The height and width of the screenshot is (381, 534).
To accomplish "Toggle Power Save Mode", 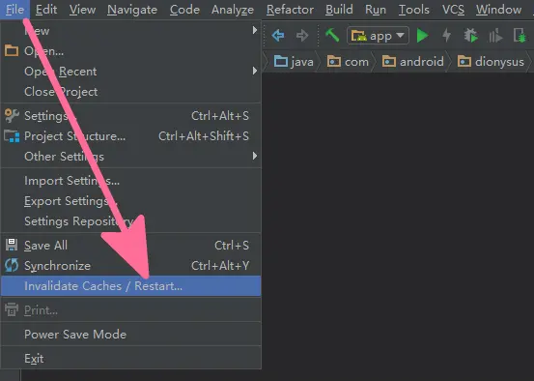I will click(x=130, y=335).
